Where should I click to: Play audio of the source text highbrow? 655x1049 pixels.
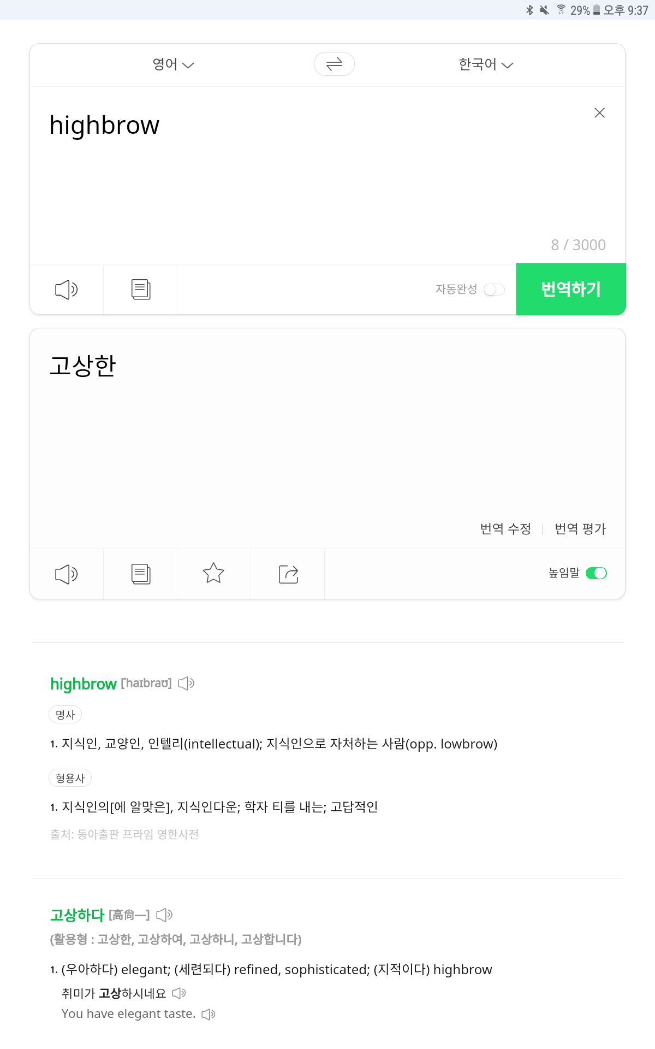tap(66, 290)
